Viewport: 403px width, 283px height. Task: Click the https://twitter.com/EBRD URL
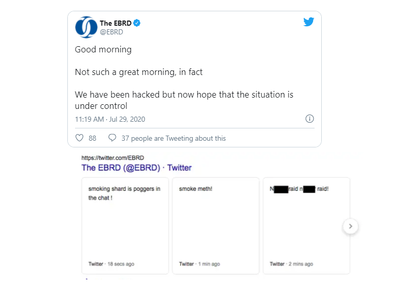(113, 158)
